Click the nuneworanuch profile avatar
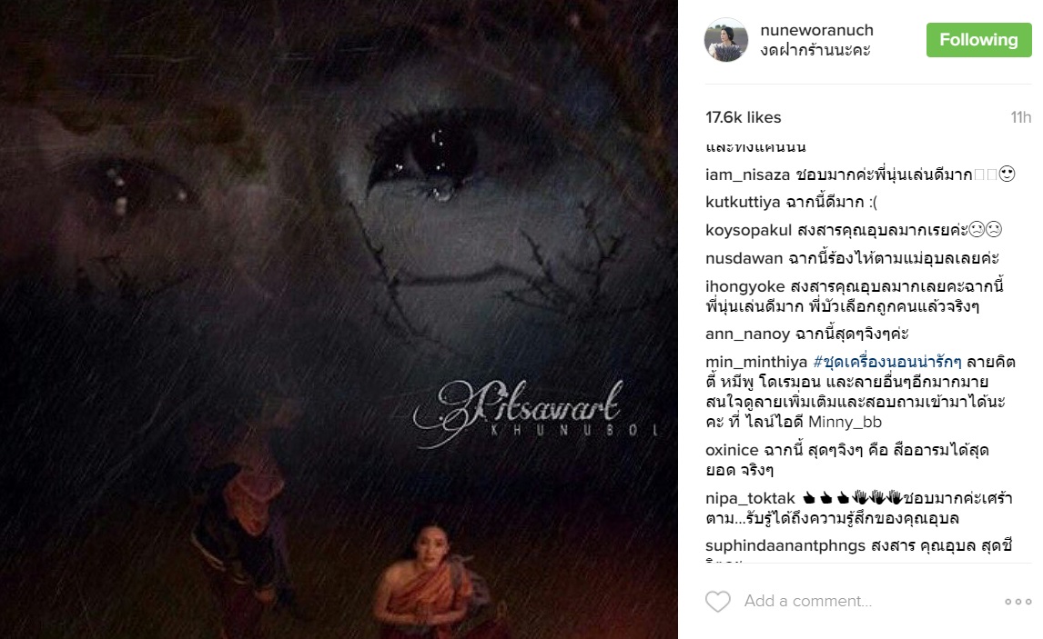This screenshot has width=1043, height=639. 725,40
